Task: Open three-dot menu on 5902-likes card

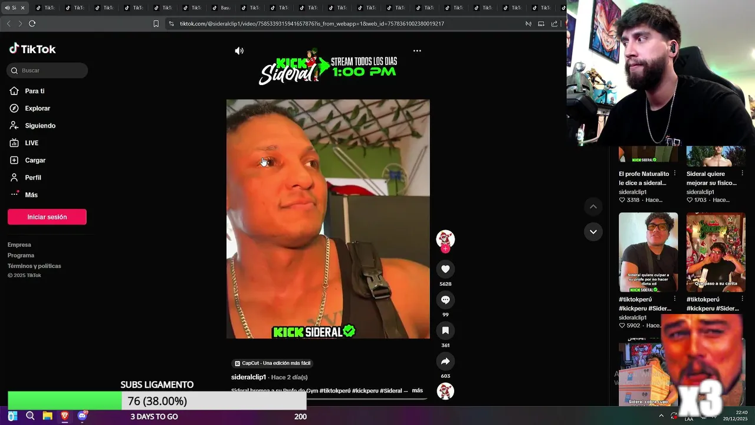Action: point(675,299)
